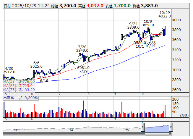Screen dimensions: 193x139
Task: Click the 200 volume axis label
Action: point(175,99)
